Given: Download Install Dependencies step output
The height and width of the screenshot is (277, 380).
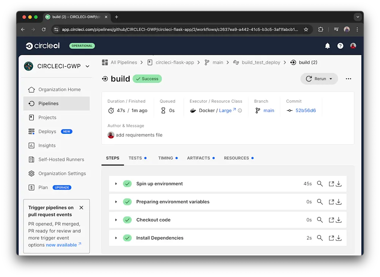Looking at the screenshot, I should pyautogui.click(x=339, y=238).
